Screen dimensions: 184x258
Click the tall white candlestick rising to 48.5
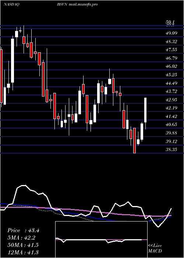(13, 60)
